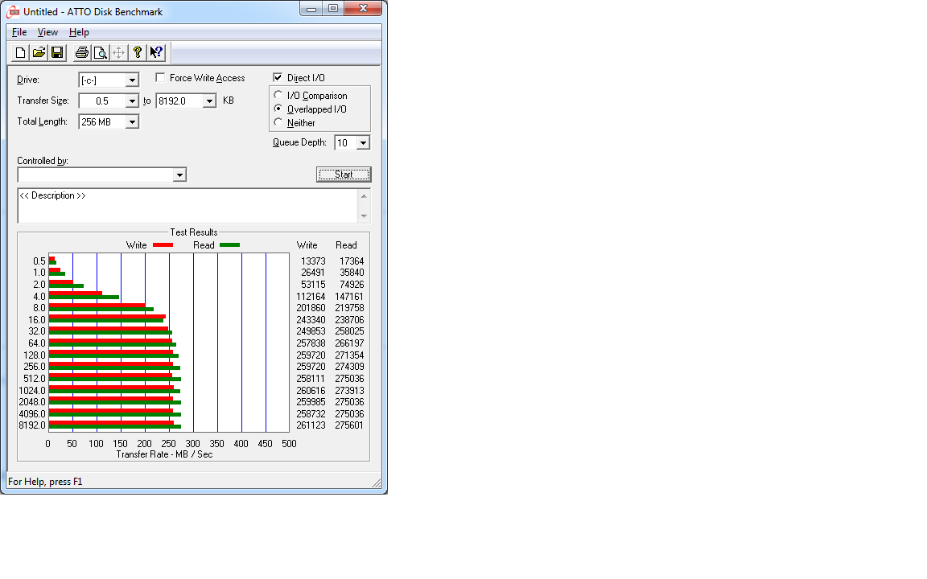This screenshot has width=927, height=579.
Task: Click the read value 17364
Action: [352, 261]
